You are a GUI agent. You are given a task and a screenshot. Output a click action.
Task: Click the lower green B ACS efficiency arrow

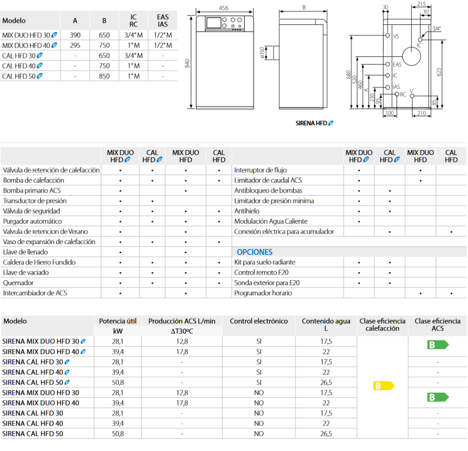437,397
